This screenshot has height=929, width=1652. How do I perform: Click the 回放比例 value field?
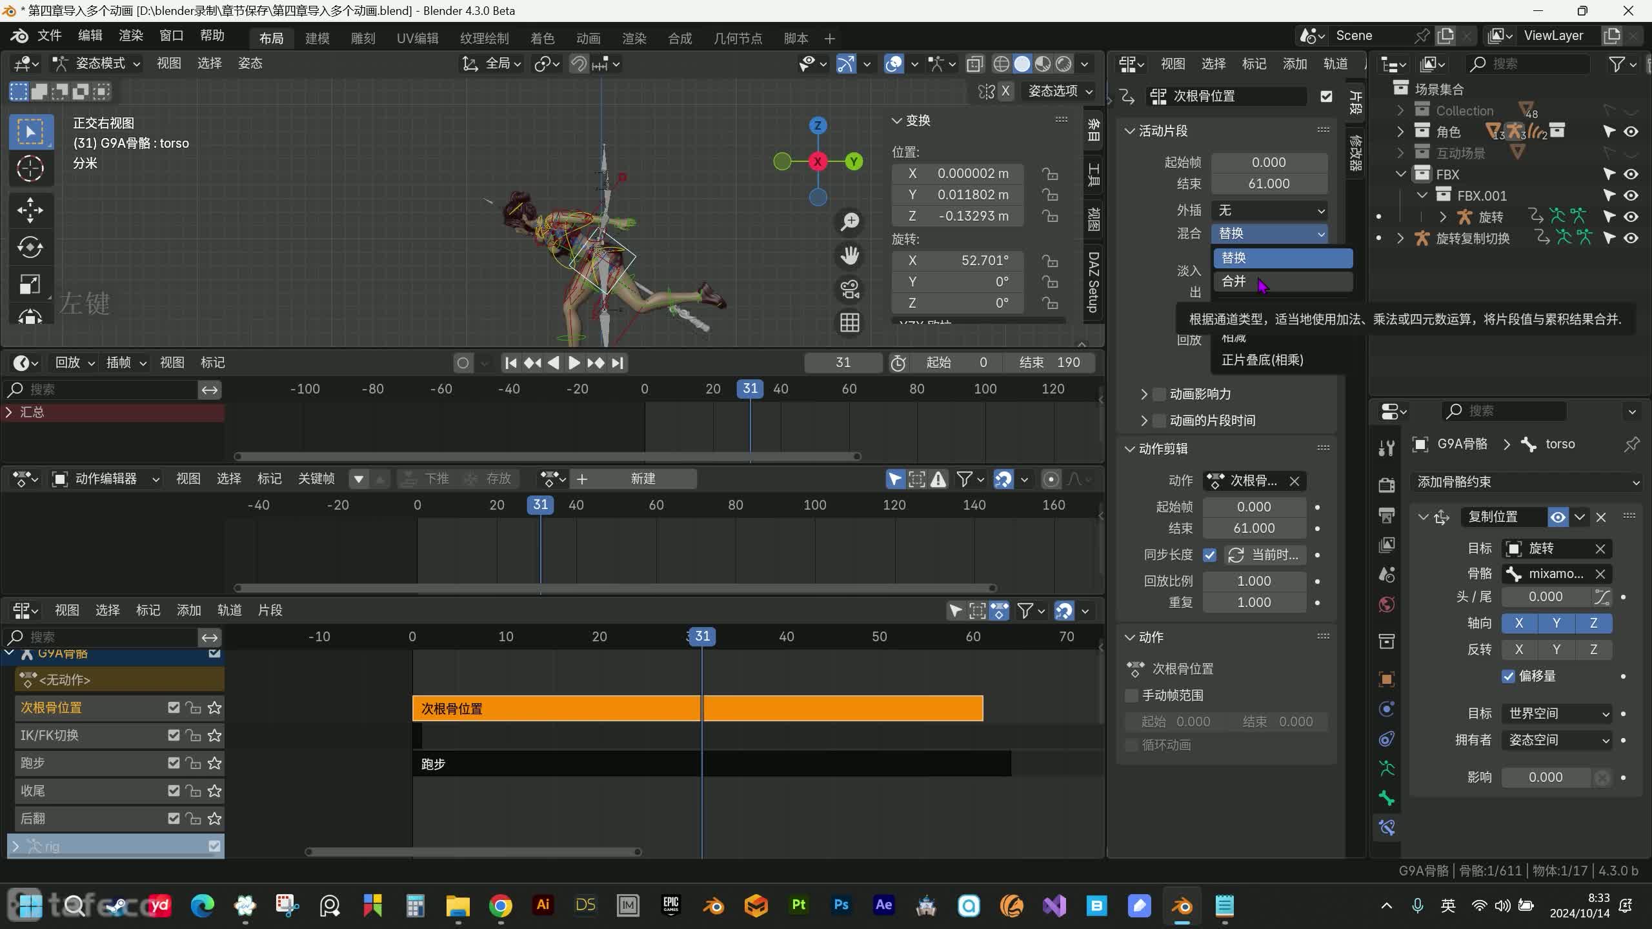point(1254,581)
